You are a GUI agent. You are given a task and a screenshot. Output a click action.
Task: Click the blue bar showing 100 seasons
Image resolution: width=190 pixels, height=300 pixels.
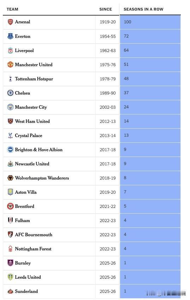click(150, 22)
